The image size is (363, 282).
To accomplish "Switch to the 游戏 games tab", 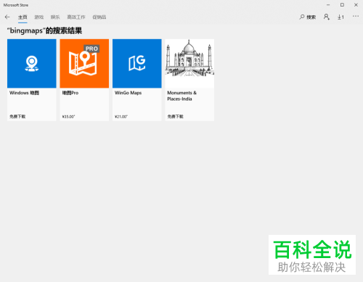I will [x=38, y=17].
